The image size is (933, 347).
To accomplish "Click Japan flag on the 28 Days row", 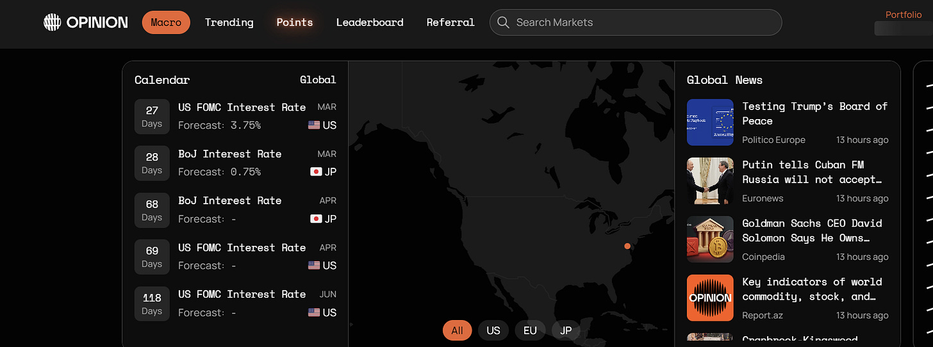I will [x=316, y=172].
